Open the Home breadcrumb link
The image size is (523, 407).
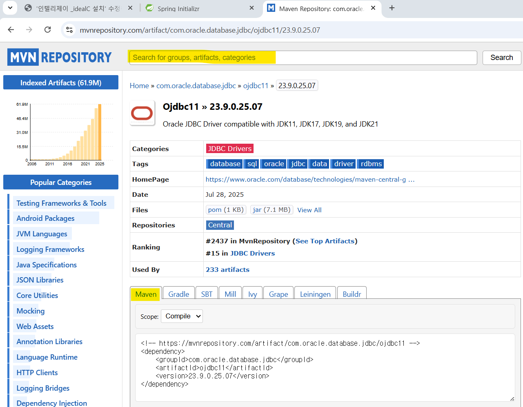(x=139, y=86)
